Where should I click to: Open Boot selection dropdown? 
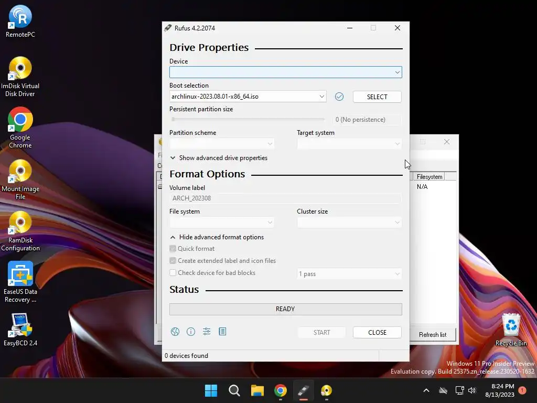point(248,97)
